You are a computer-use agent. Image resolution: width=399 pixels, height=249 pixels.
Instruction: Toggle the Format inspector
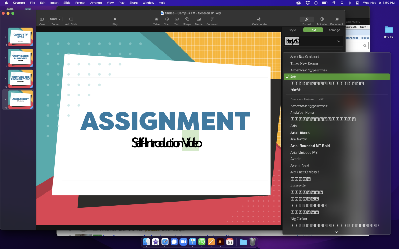point(307,19)
